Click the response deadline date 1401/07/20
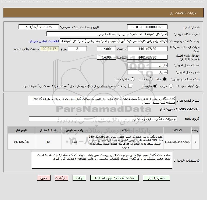Viewport: 207px width, 200px height. [x=147, y=49]
